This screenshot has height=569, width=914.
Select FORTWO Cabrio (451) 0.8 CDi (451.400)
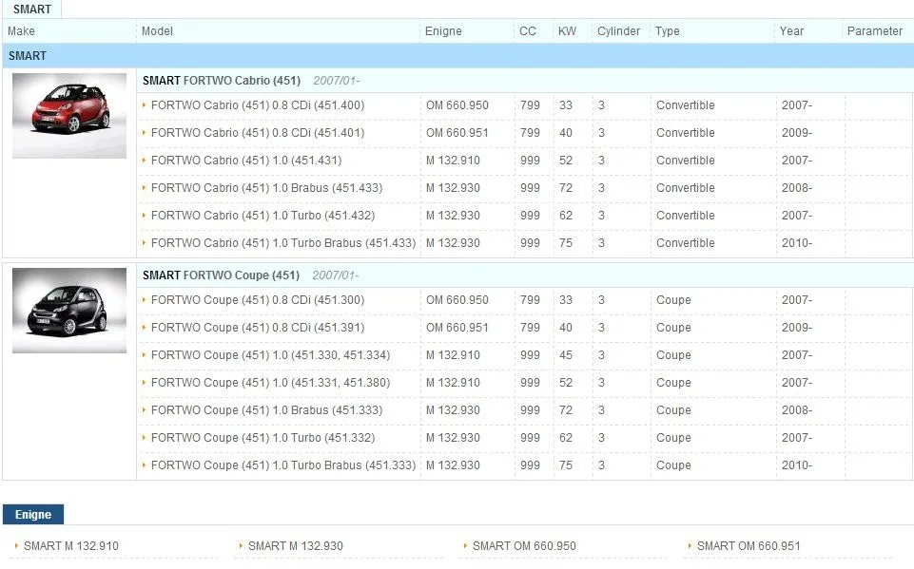[x=258, y=105]
